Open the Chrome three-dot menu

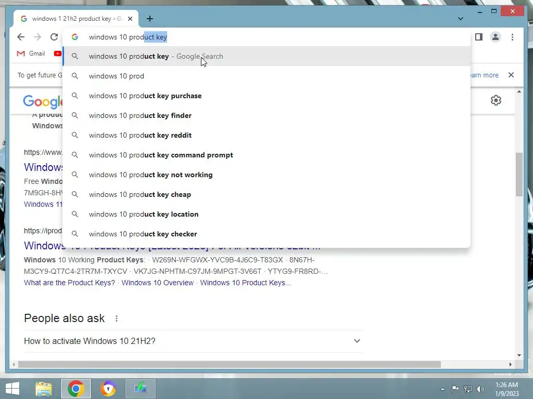point(512,37)
